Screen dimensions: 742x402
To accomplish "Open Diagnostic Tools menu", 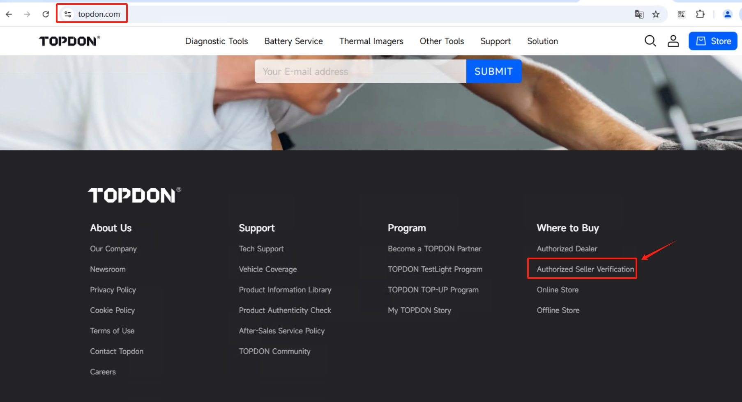I will coord(217,41).
